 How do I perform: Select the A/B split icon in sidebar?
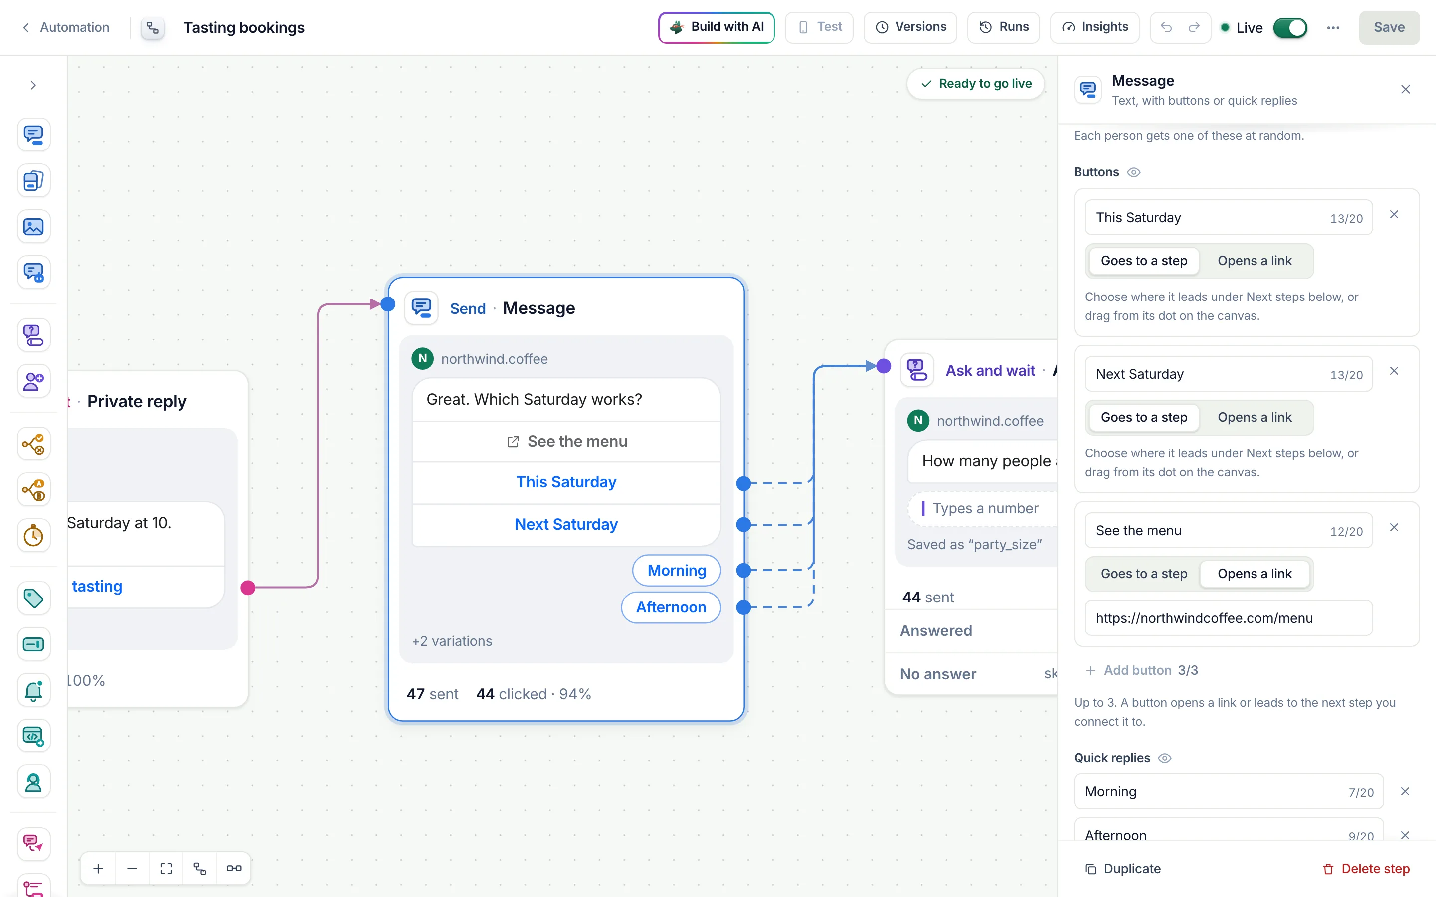pos(33,490)
